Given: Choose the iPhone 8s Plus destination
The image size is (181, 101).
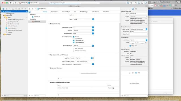Looking at the screenshot, I should (x=34, y=3).
